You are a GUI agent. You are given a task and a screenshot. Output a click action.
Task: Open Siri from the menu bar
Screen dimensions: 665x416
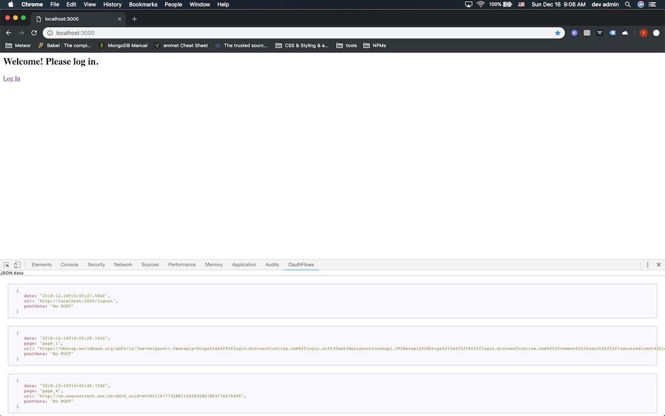tap(641, 4)
